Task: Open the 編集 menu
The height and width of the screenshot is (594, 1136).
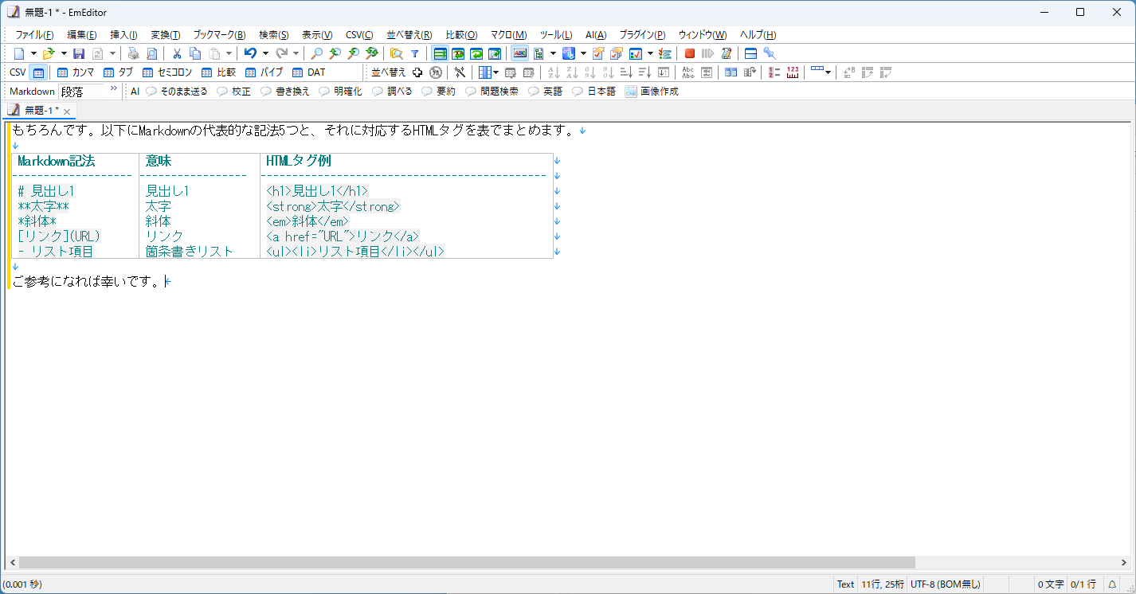Action: click(x=81, y=35)
